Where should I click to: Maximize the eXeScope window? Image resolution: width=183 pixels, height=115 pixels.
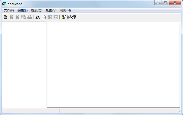point(165,3)
